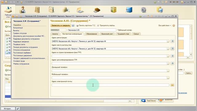Screen dimensions: 197x111
Task: Click the code field 000000023
Action: (x=58, y=30)
